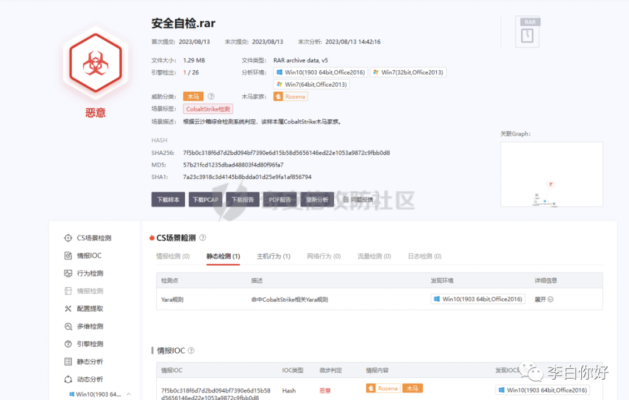
Task: Go to 行为检测 in the sidebar
Action: click(x=90, y=273)
